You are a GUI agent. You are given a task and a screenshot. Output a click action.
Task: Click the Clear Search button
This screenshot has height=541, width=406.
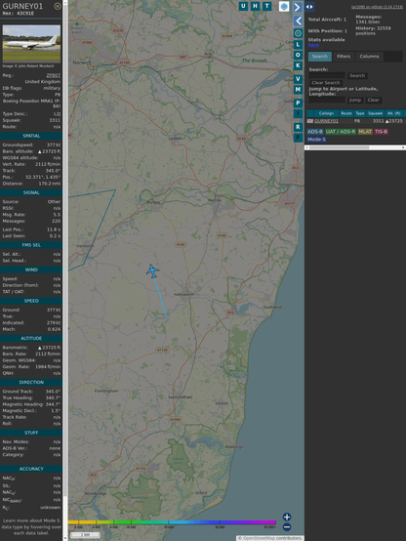(326, 83)
